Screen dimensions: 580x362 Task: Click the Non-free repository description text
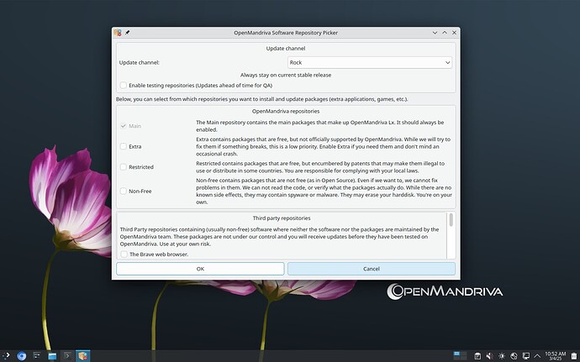[x=324, y=191]
